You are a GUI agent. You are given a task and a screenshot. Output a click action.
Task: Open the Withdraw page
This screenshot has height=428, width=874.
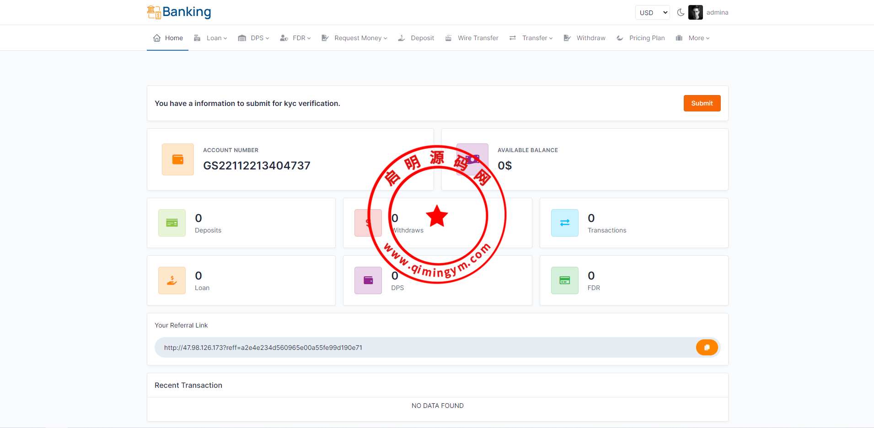[x=585, y=38]
